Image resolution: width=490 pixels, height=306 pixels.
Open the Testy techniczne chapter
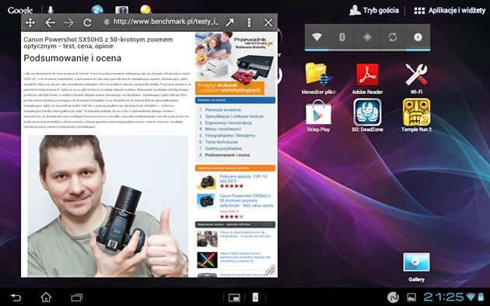(221, 142)
